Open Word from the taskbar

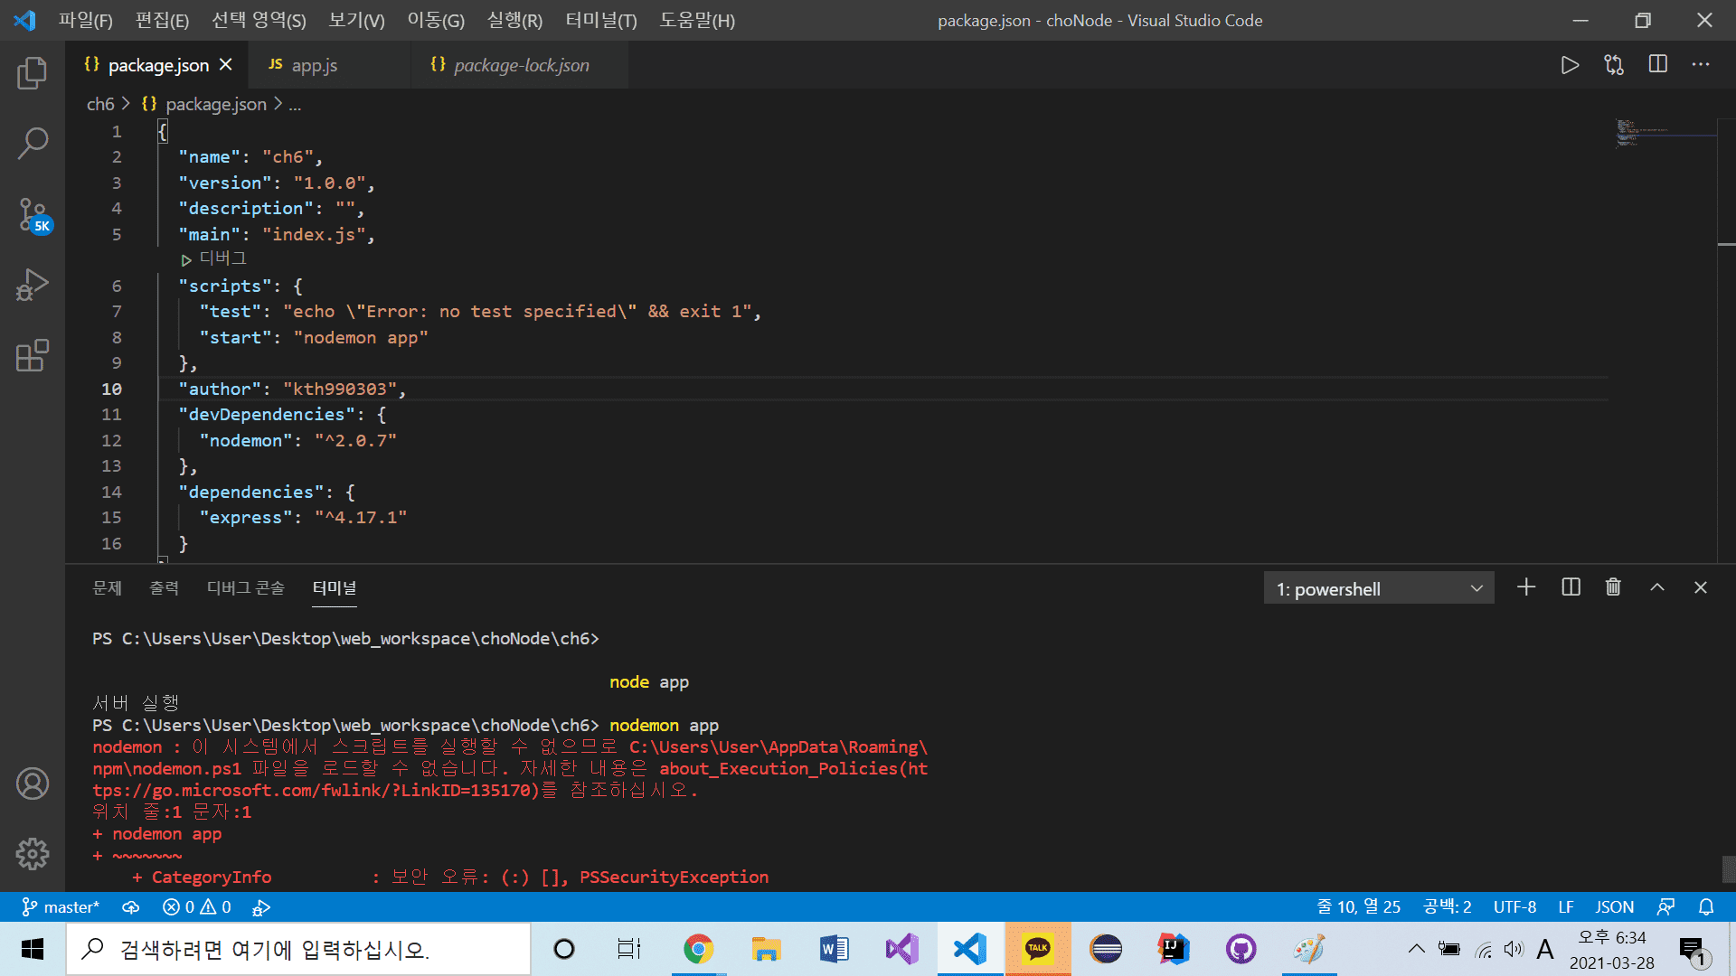click(834, 949)
